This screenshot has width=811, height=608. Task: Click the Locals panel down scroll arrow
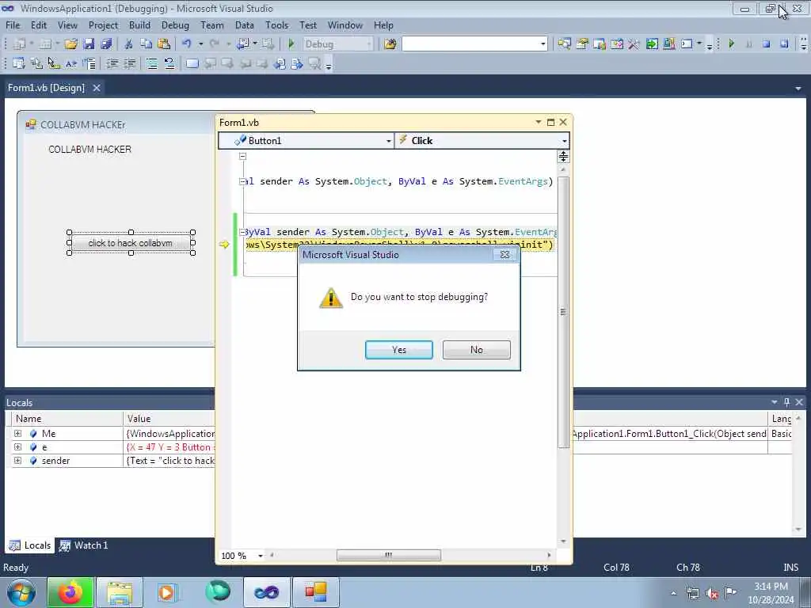[x=798, y=530]
